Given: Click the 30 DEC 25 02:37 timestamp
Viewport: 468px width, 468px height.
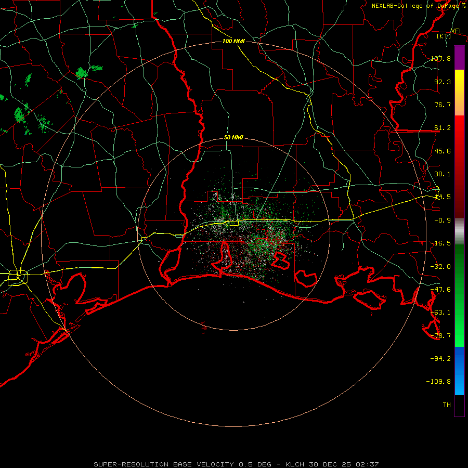Looking at the screenshot, I should tap(343, 464).
